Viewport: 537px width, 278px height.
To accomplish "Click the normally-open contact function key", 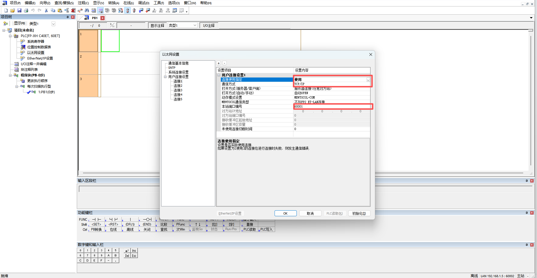I will pyautogui.click(x=96, y=219).
